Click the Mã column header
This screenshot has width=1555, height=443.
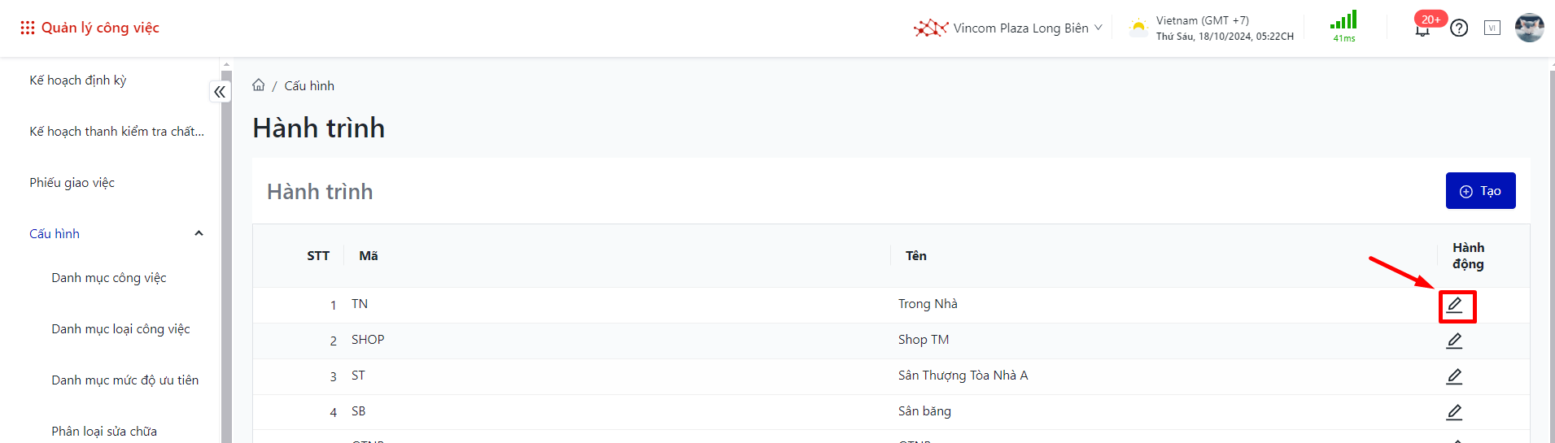[369, 256]
